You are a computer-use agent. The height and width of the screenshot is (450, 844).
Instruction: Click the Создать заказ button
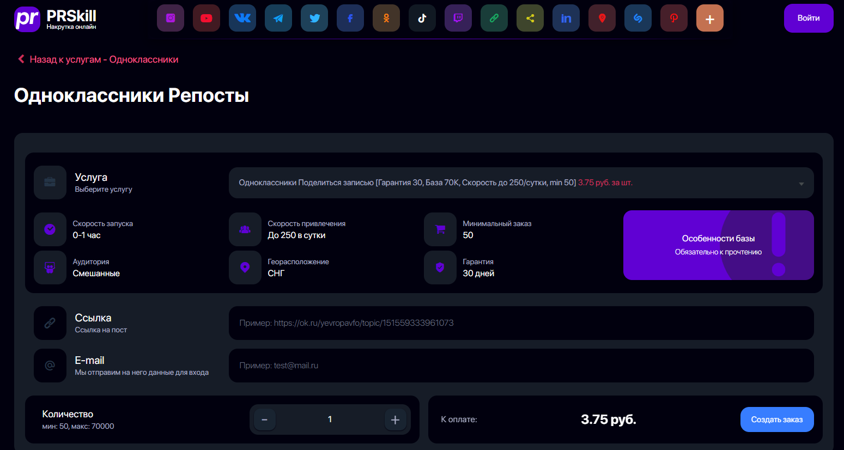[777, 419]
